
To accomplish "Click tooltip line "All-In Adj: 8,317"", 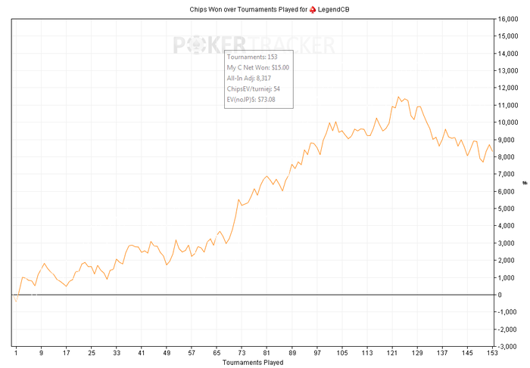I will (x=249, y=79).
